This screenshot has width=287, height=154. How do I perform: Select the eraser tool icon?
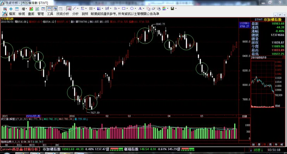(x=153, y=9)
